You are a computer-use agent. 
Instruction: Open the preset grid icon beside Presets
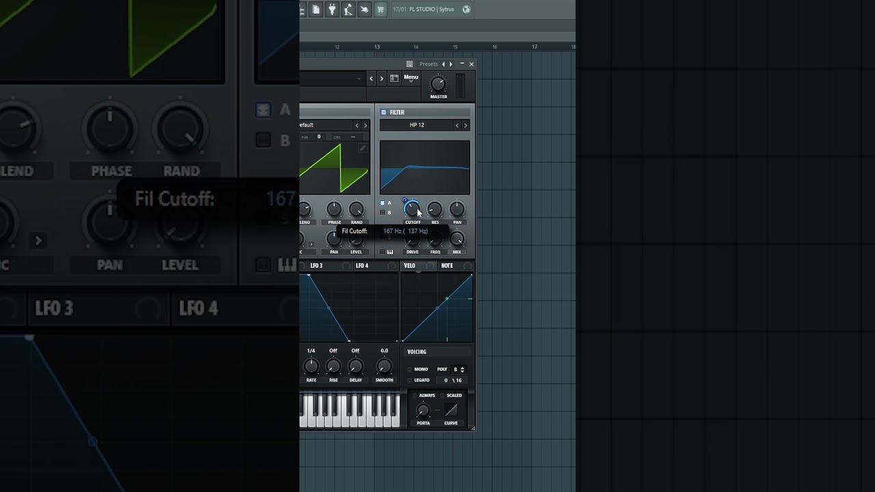(409, 64)
